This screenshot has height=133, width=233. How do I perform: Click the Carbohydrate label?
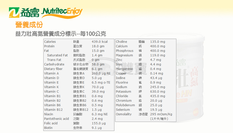(x=54, y=65)
